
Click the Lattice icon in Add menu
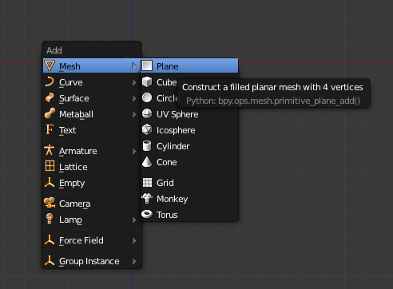(x=50, y=166)
